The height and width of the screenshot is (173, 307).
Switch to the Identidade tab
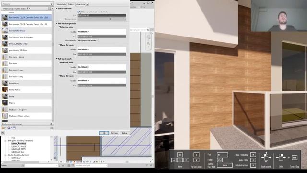pyautogui.click(x=61, y=4)
